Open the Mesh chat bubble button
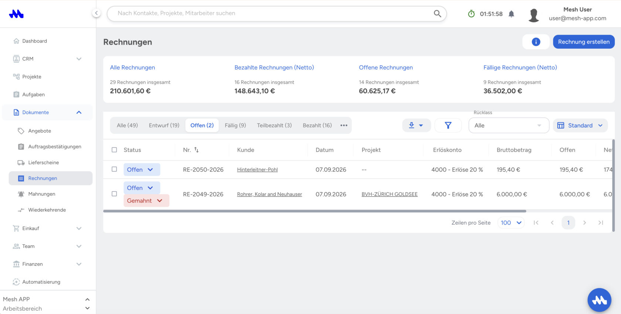Image resolution: width=621 pixels, height=314 pixels. click(x=599, y=300)
